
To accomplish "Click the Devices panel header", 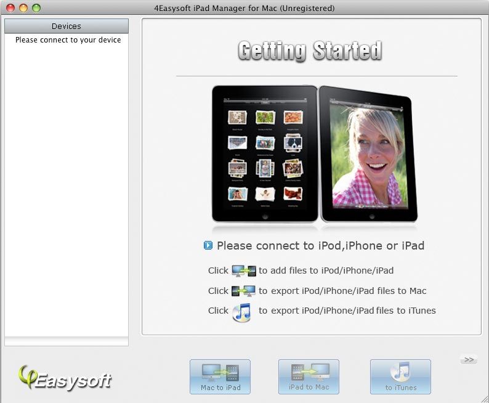I will pyautogui.click(x=67, y=26).
